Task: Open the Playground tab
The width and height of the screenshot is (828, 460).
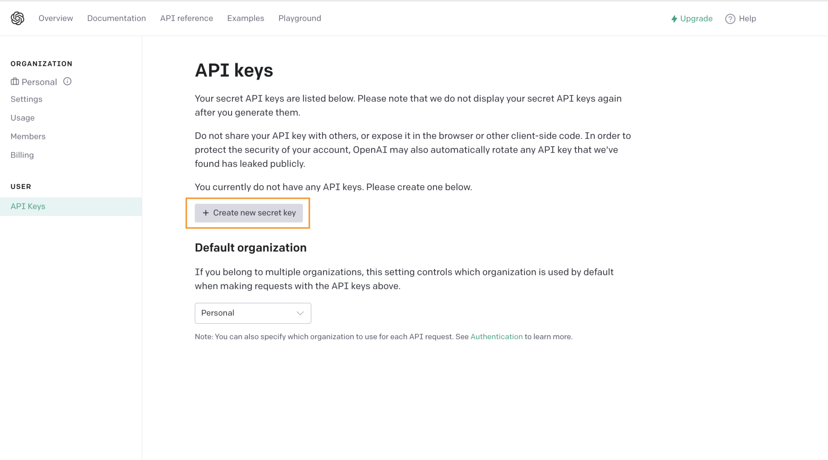Action: coord(300,18)
